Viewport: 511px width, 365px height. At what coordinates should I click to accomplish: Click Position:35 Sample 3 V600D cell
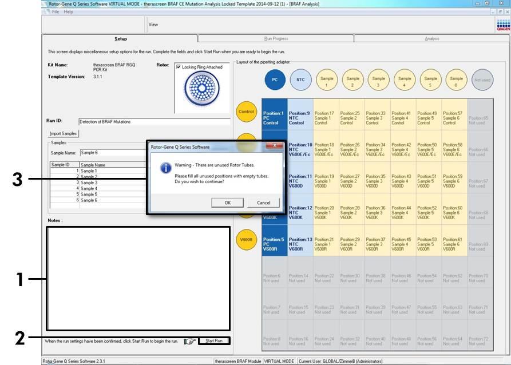click(378, 177)
